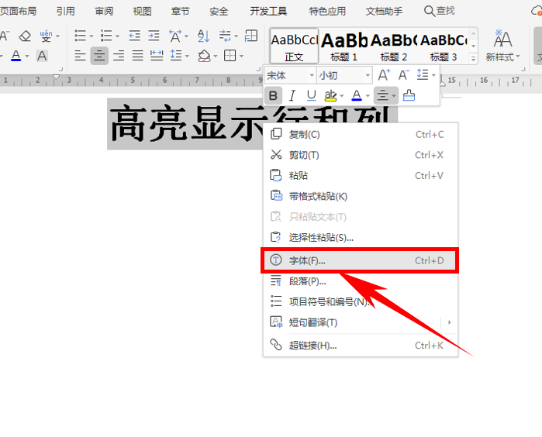Toggle Italic in the mini toolbar
The width and height of the screenshot is (542, 437).
point(292,95)
